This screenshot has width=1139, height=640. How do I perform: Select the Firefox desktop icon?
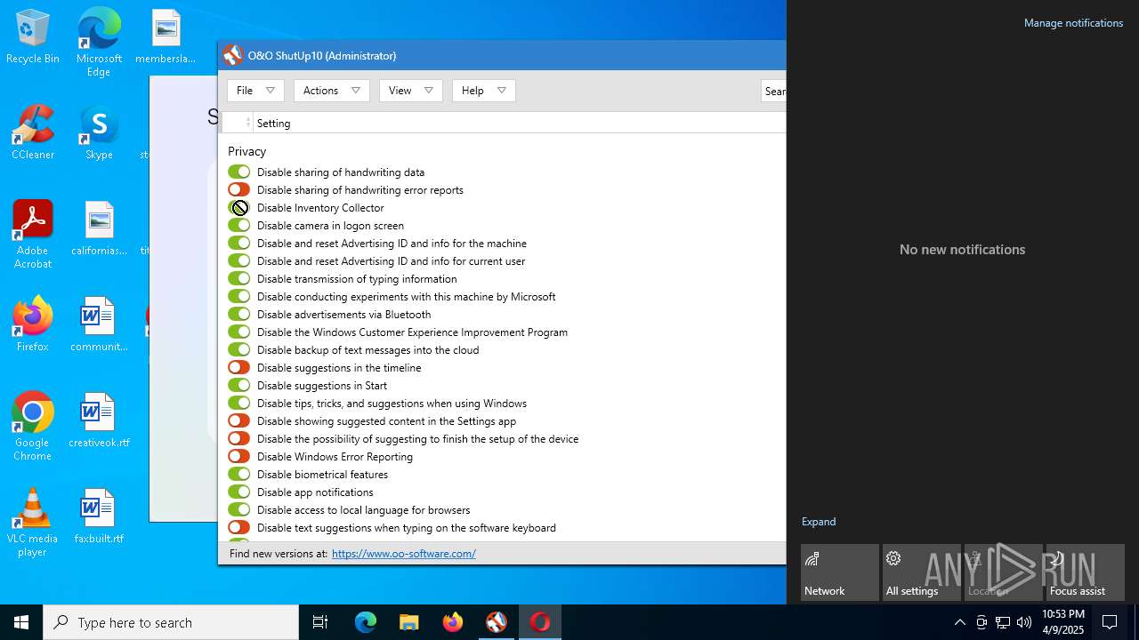[33, 324]
